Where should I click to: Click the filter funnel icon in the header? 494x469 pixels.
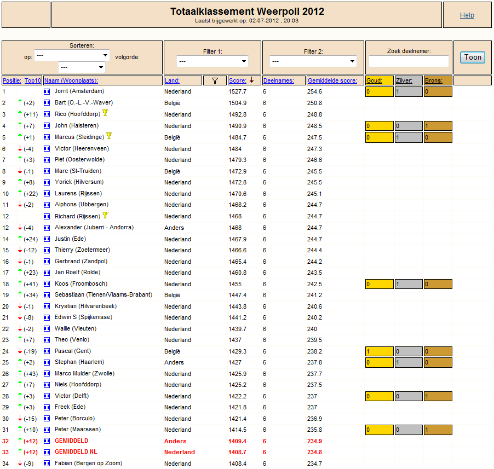tap(215, 80)
